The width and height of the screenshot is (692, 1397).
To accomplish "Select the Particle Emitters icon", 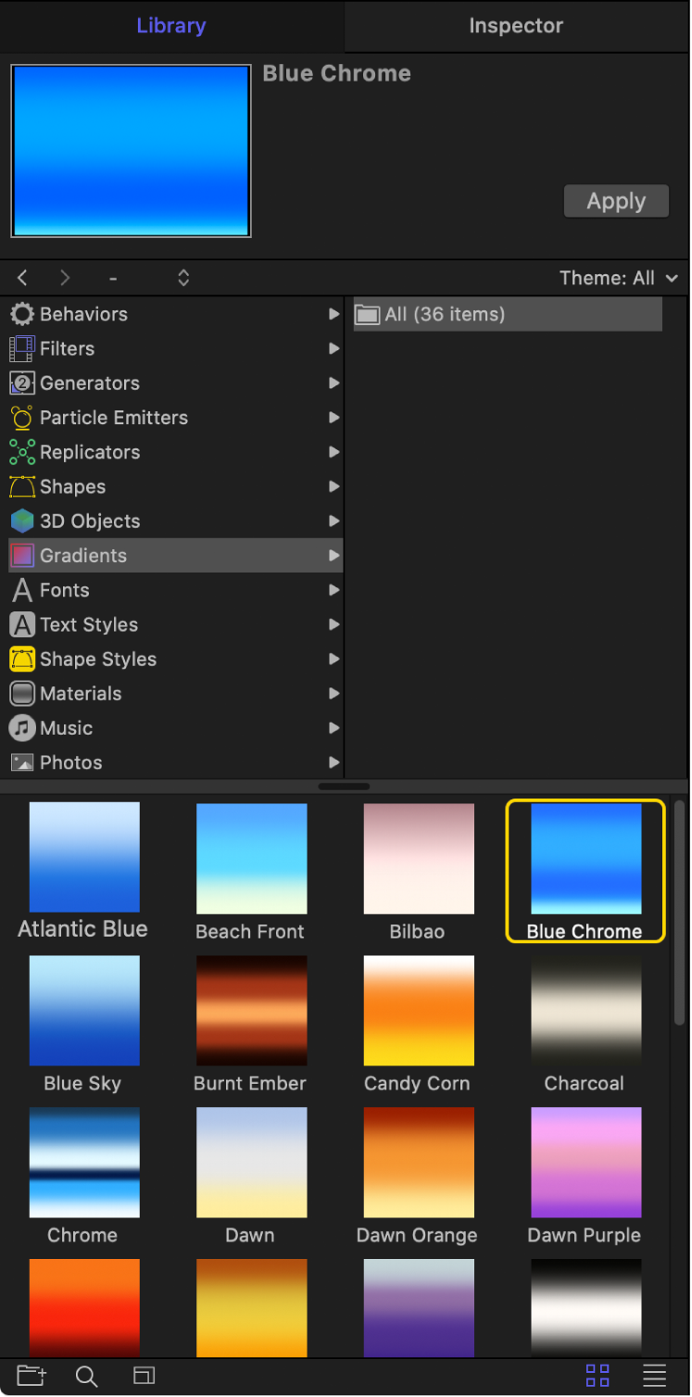I will 22,418.
